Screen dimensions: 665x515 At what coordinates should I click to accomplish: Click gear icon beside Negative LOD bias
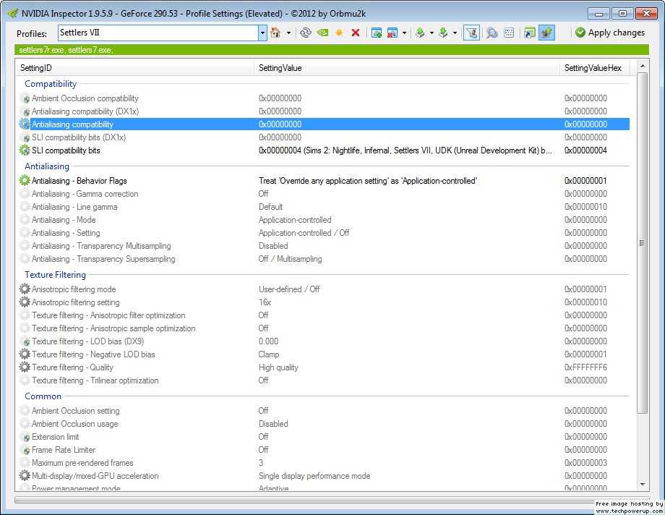[25, 354]
